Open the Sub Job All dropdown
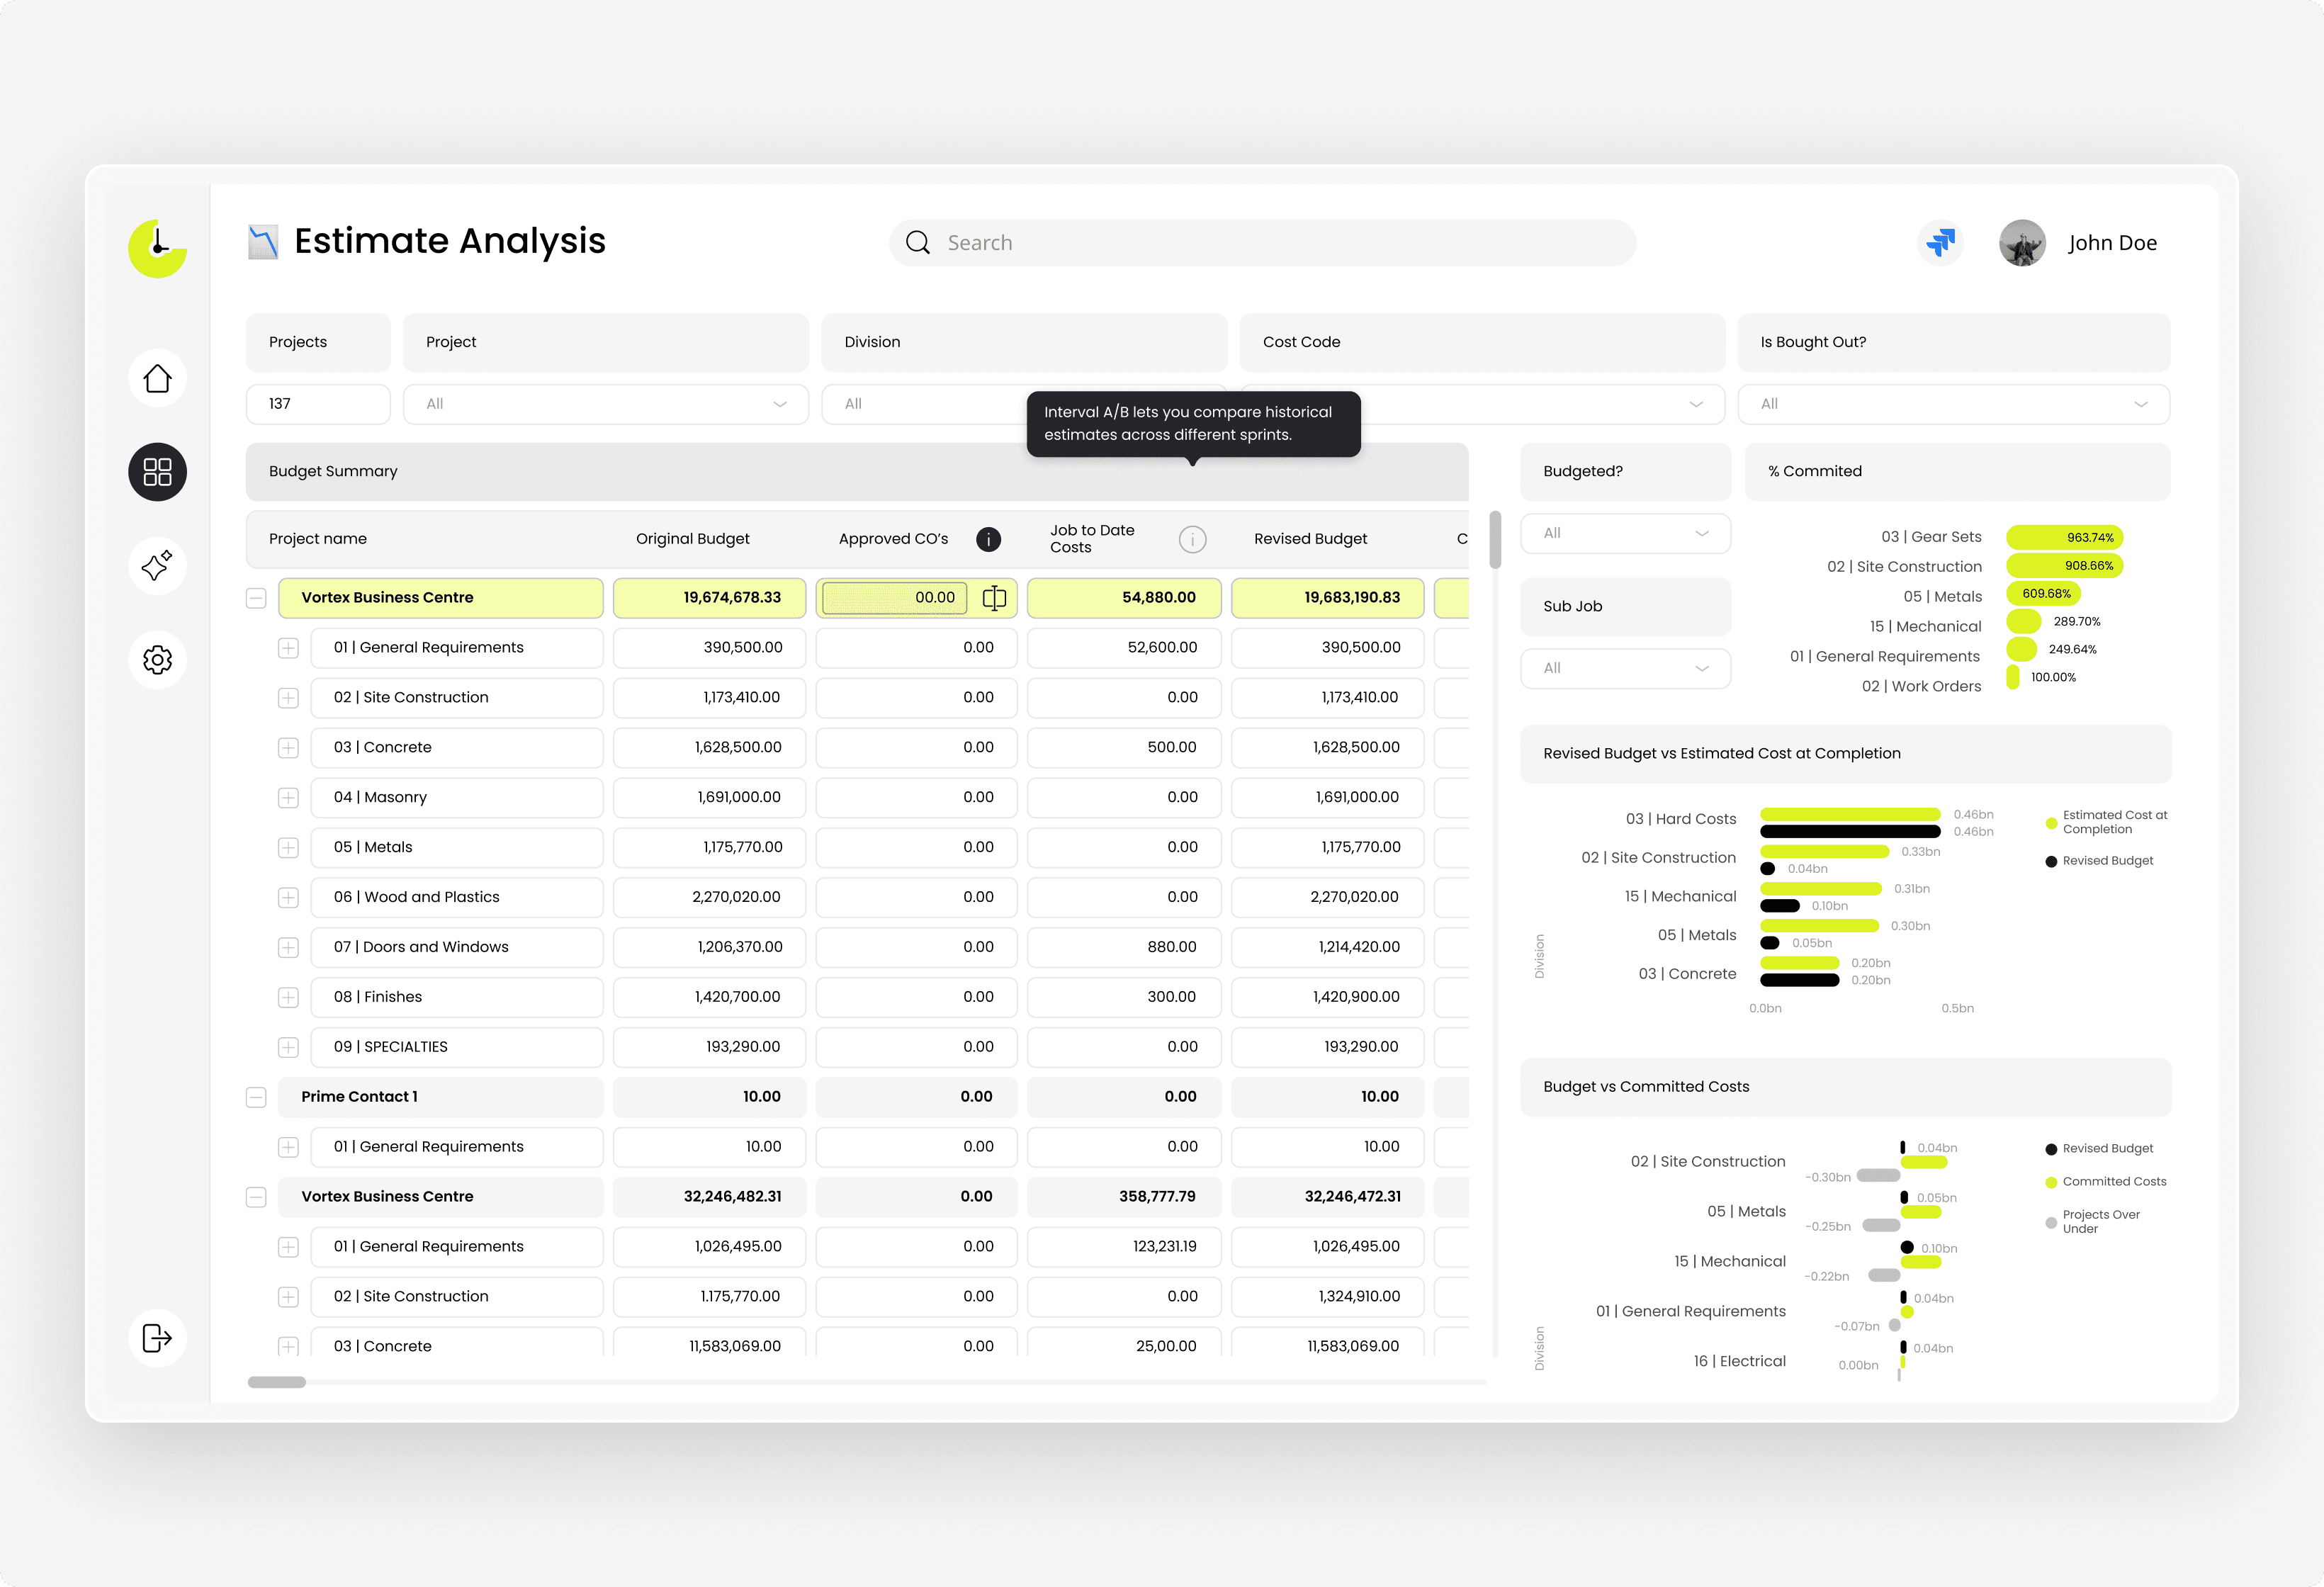Viewport: 2324px width, 1587px height. (x=1625, y=668)
